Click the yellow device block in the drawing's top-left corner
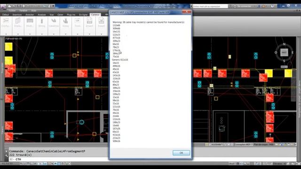This screenshot has height=169, width=301. (x=8, y=47)
